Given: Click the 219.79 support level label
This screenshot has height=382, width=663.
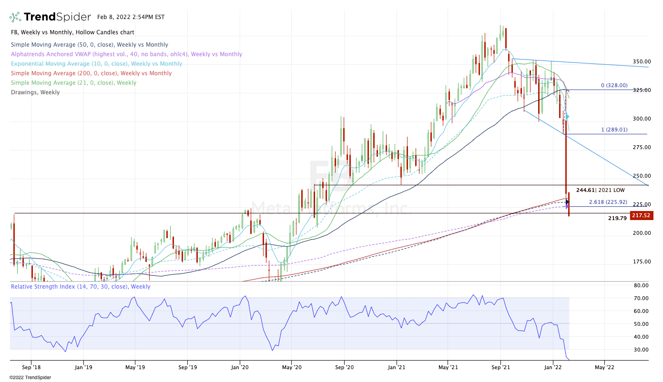Looking at the screenshot, I should pyautogui.click(x=617, y=218).
